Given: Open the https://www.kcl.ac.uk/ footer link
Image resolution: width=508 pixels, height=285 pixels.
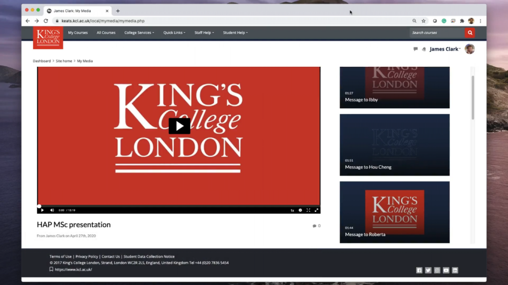Looking at the screenshot, I should pyautogui.click(x=73, y=270).
